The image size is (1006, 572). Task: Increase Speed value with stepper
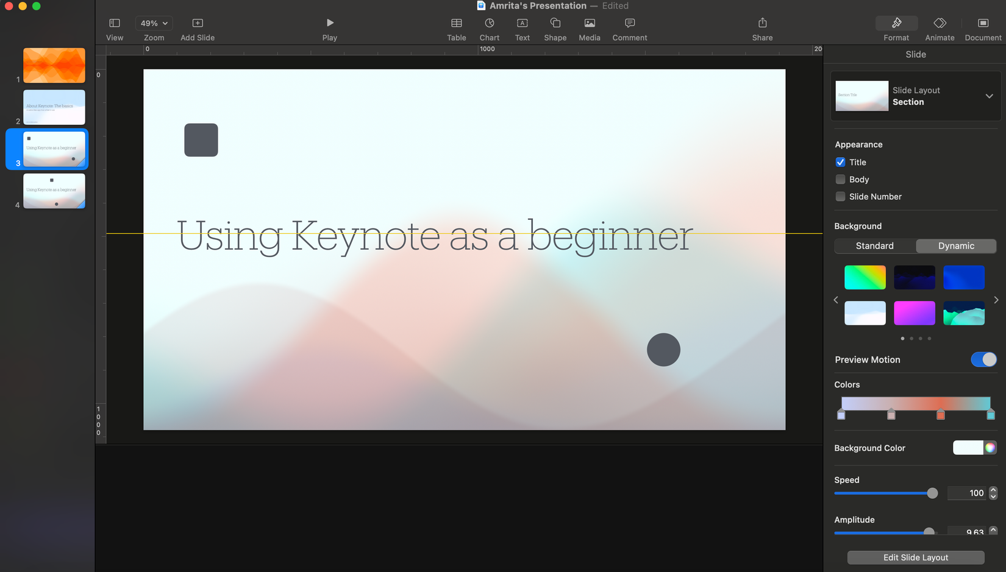coord(993,490)
